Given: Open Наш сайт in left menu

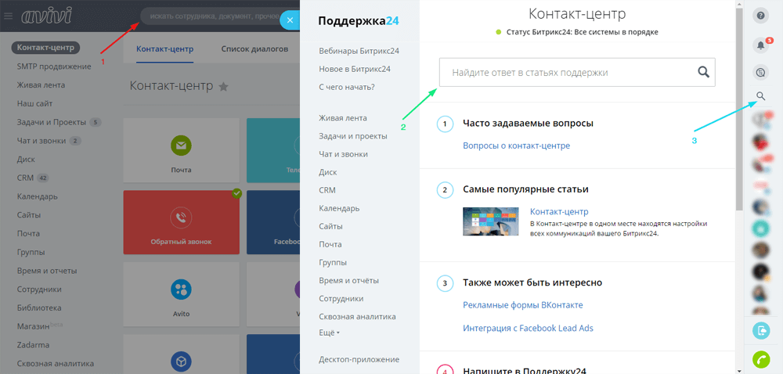Looking at the screenshot, I should (34, 104).
